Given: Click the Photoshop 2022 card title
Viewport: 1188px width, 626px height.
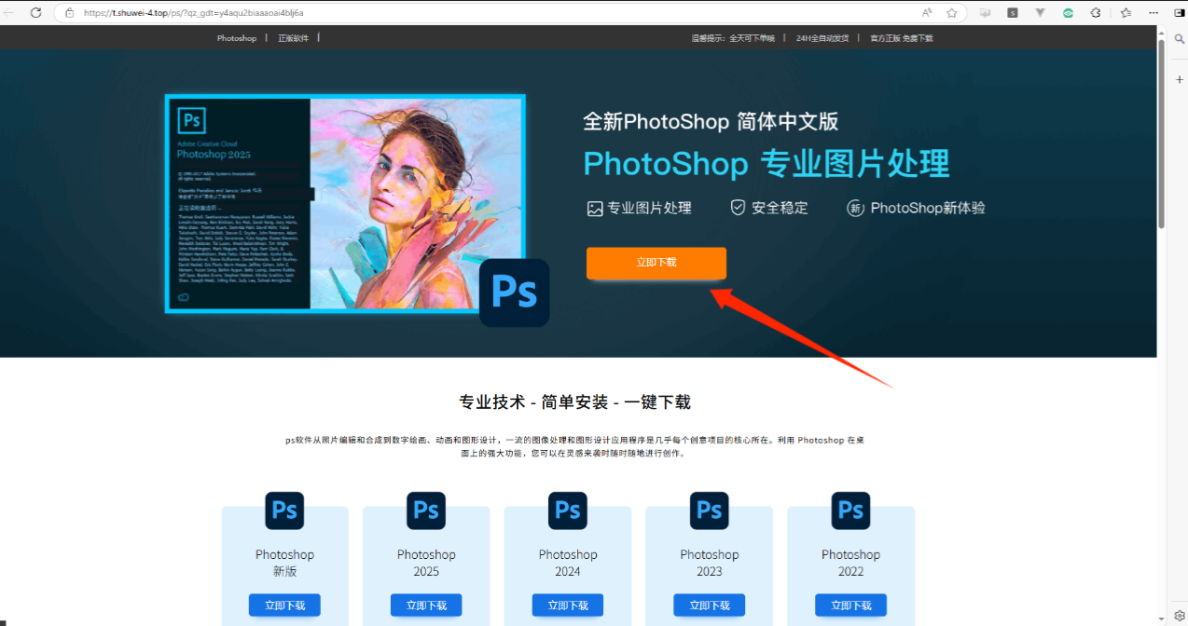Looking at the screenshot, I should click(x=851, y=563).
